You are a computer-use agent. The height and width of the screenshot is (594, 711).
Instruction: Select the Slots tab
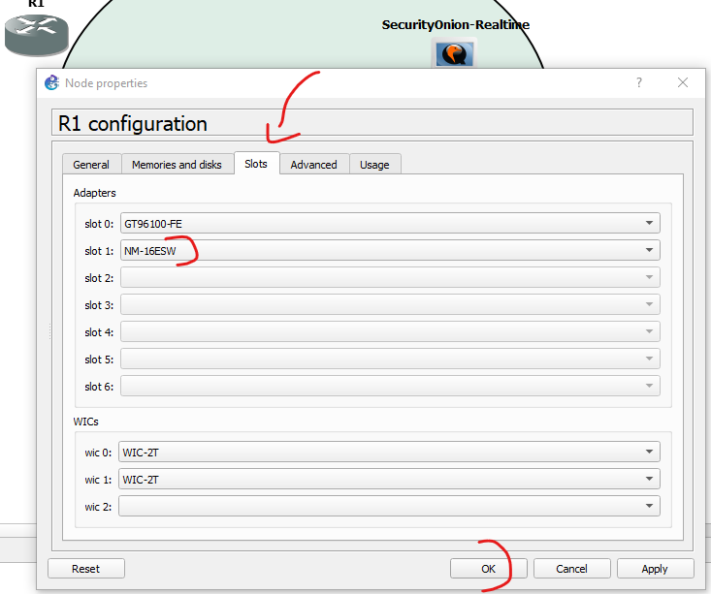coord(256,164)
